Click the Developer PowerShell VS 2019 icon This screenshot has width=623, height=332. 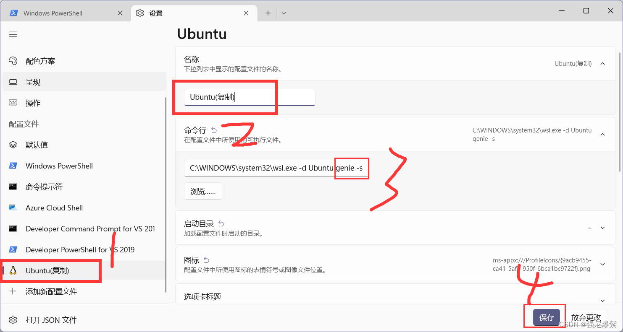[x=13, y=249]
